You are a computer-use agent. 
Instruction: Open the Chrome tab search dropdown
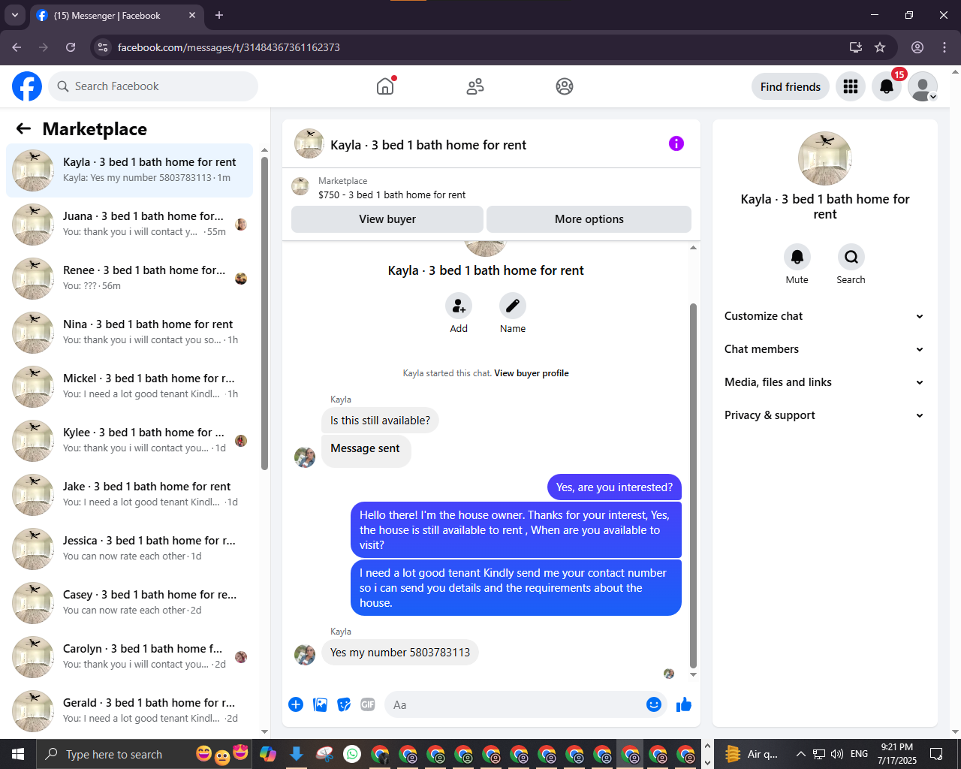coord(15,15)
